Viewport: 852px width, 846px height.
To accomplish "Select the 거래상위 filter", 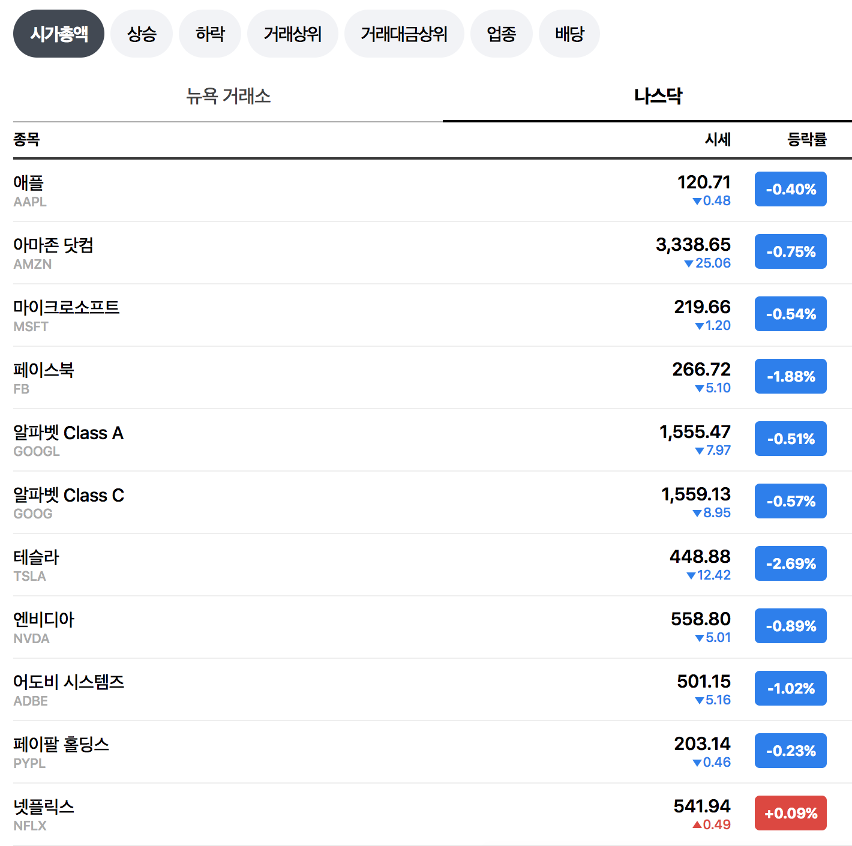I will click(293, 34).
